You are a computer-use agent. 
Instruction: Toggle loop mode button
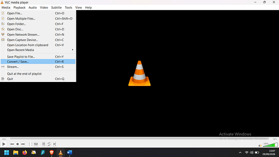(x=49, y=144)
